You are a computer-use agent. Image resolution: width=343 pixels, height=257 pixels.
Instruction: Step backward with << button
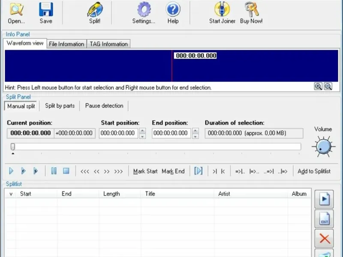point(96,171)
